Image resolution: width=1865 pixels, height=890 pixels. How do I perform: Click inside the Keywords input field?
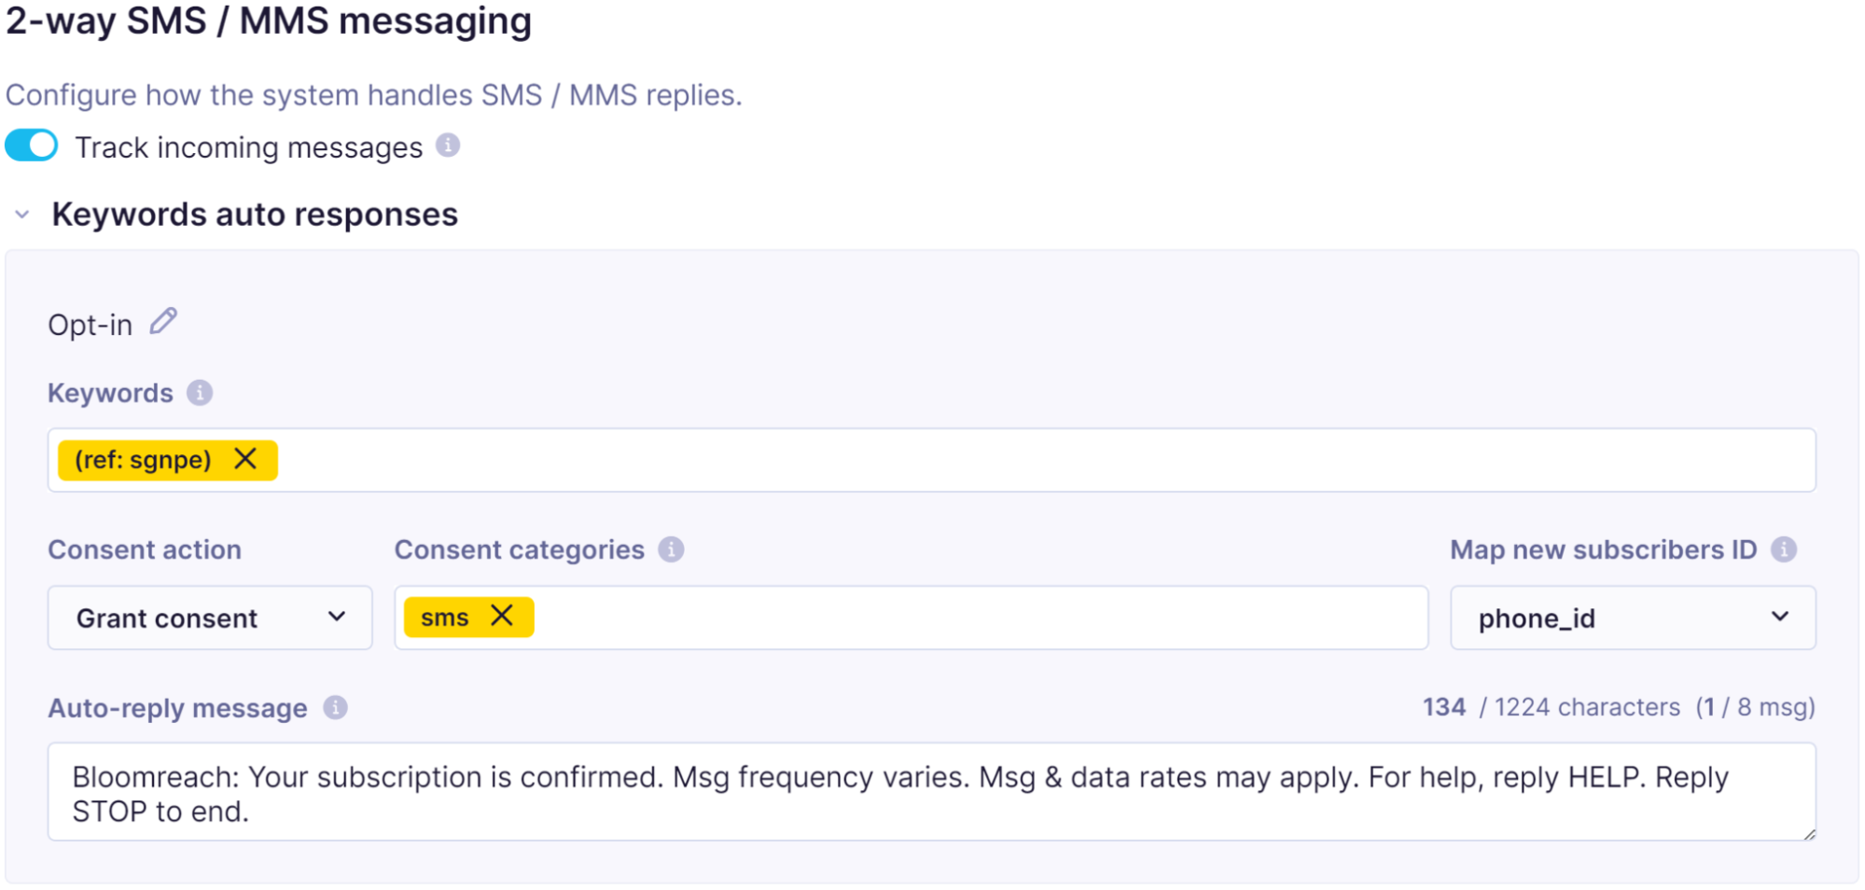pyautogui.click(x=1026, y=460)
